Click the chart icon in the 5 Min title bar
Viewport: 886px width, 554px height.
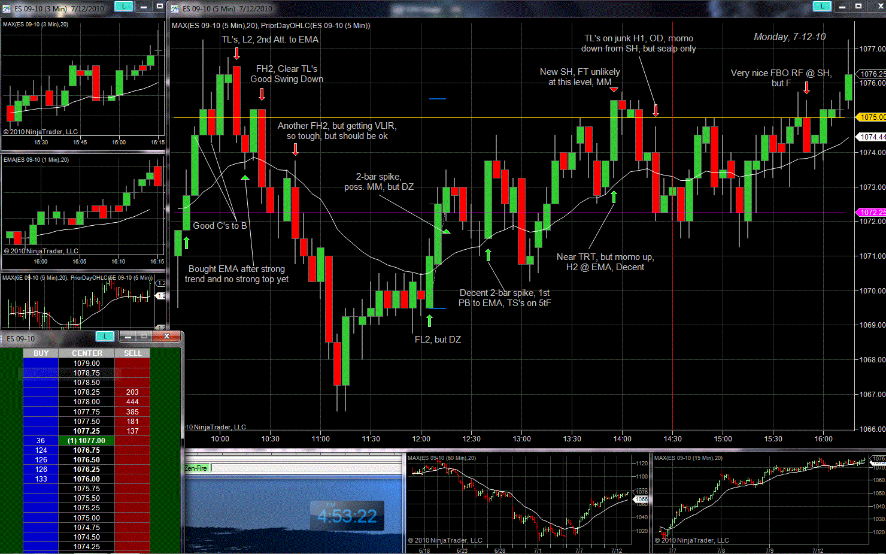click(x=175, y=8)
